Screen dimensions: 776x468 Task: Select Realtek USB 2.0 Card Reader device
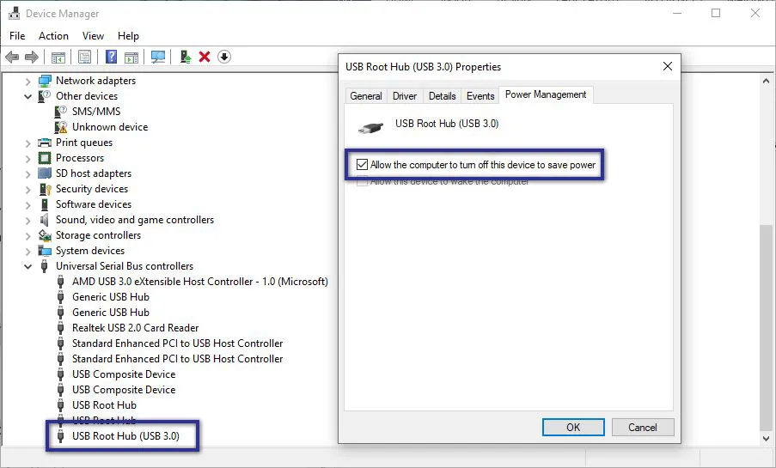pos(135,328)
